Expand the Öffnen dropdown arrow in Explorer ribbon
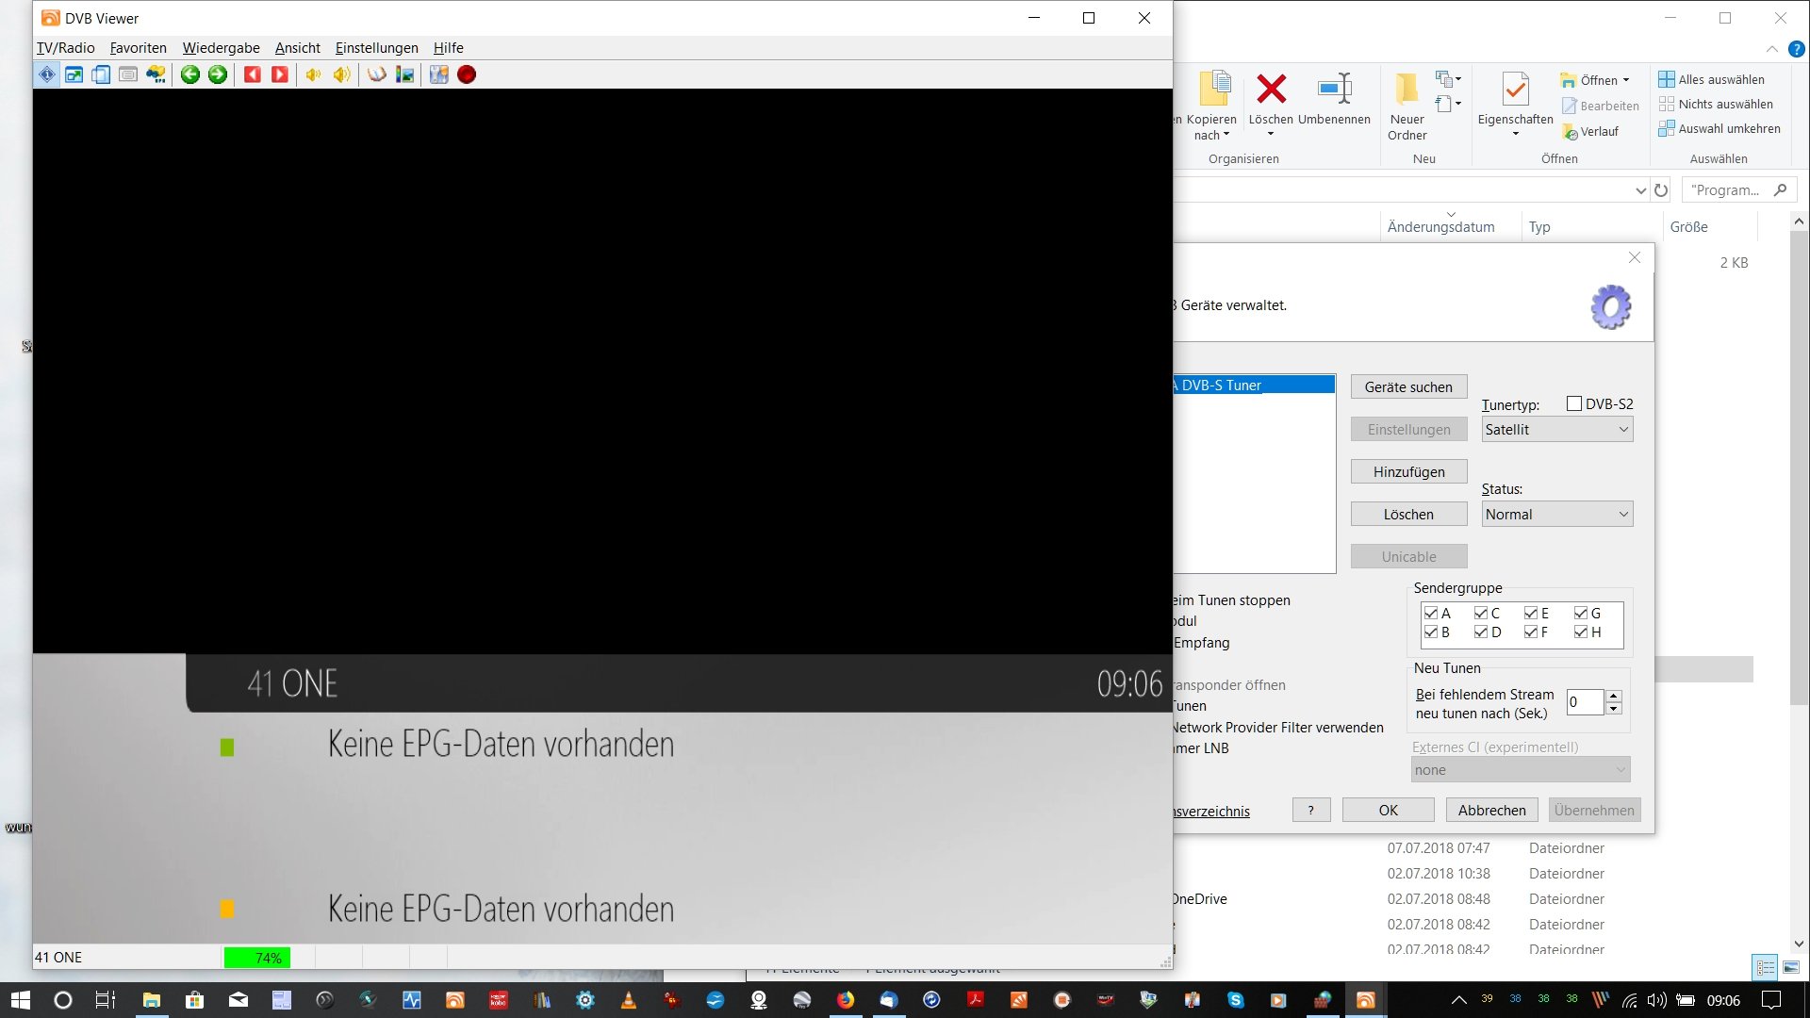The height and width of the screenshot is (1018, 1810). [x=1626, y=80]
